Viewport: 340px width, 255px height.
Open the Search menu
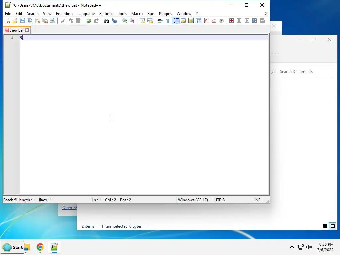(x=33, y=13)
